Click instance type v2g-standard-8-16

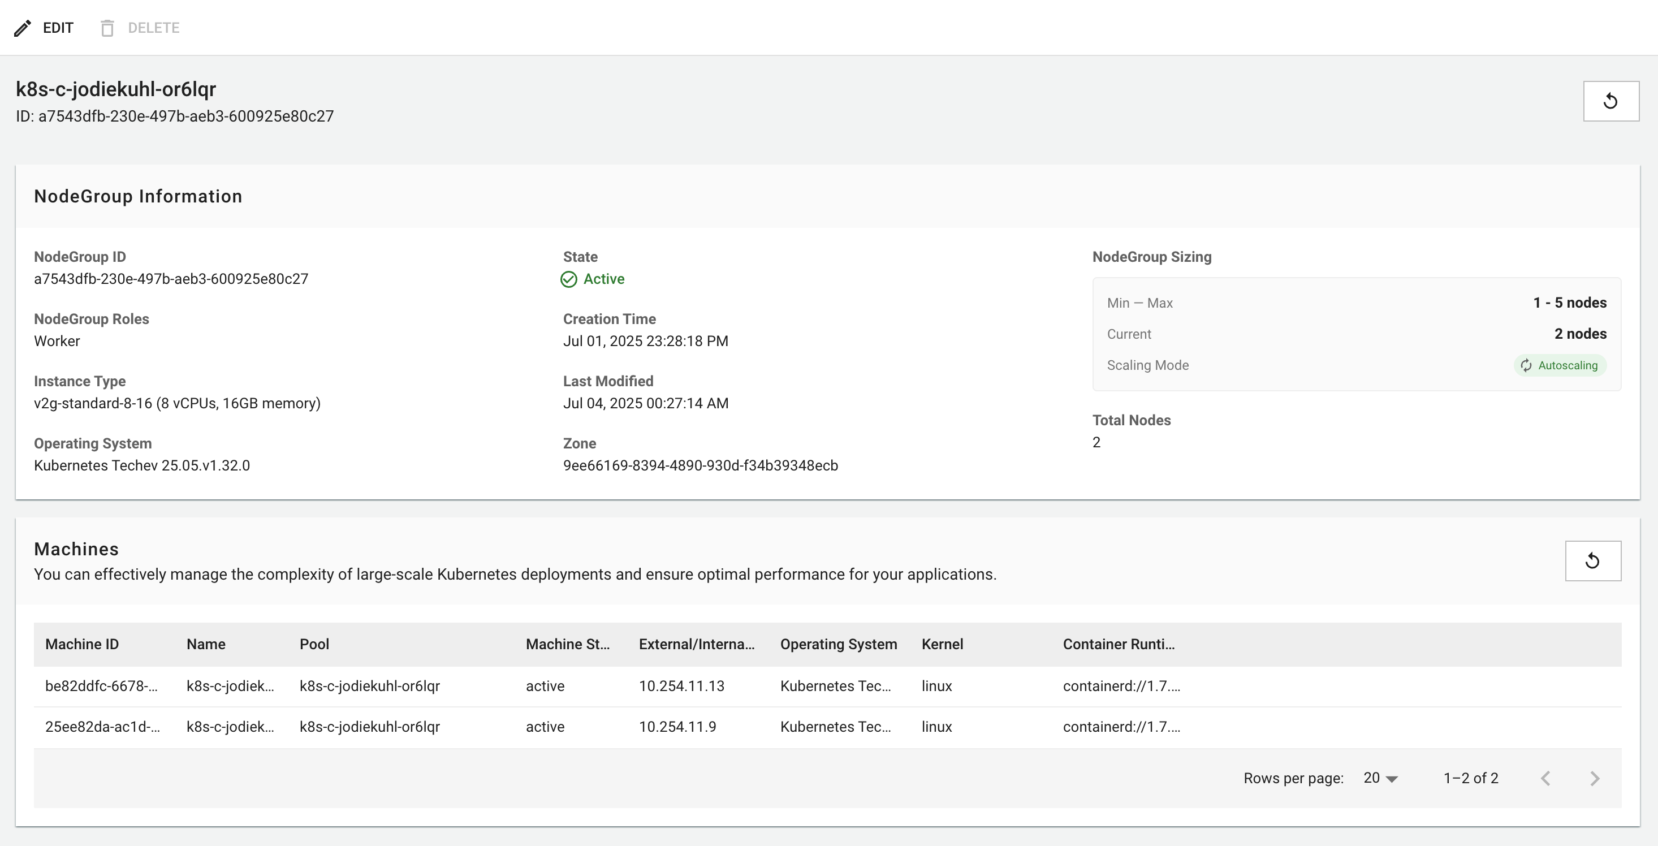coord(177,404)
